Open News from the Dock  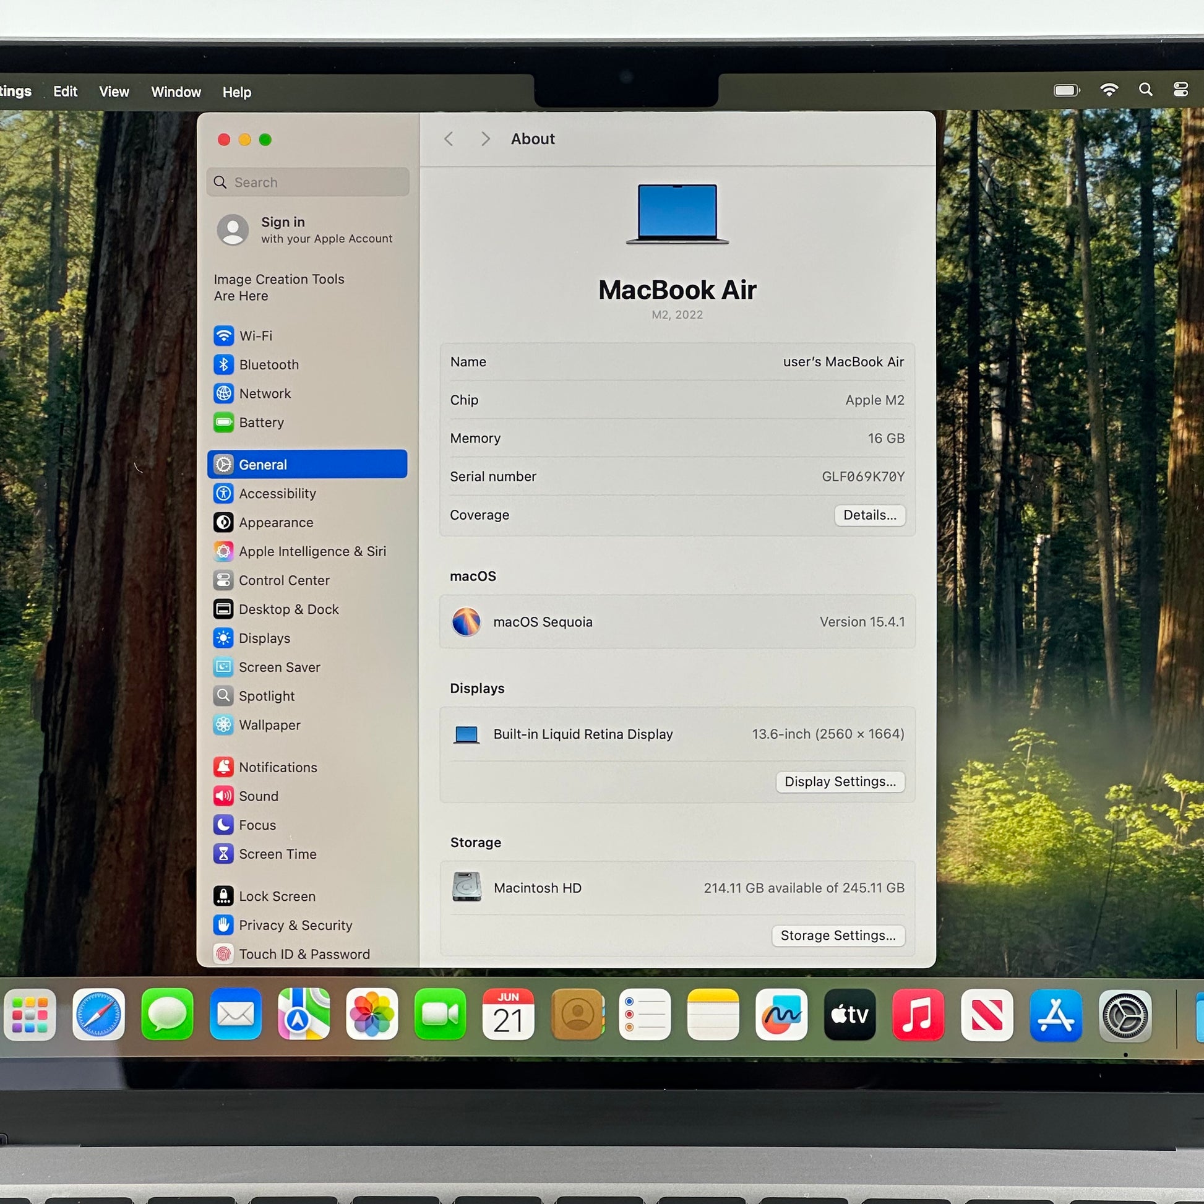(987, 1014)
